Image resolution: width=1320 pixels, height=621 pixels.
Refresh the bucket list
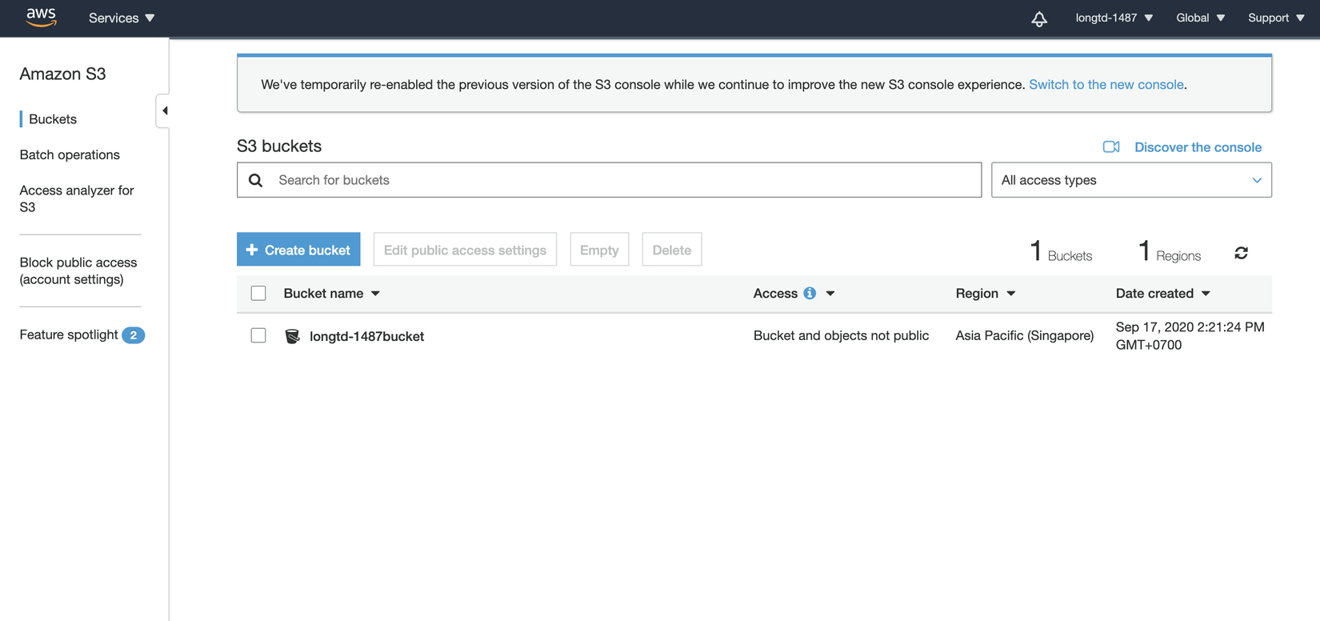[1241, 253]
